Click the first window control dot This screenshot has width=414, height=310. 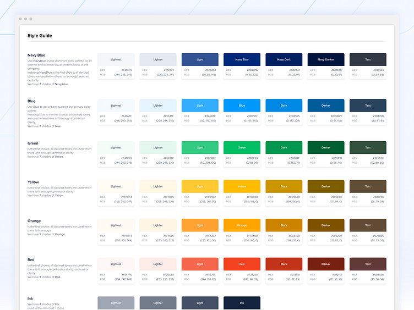[21, 19]
